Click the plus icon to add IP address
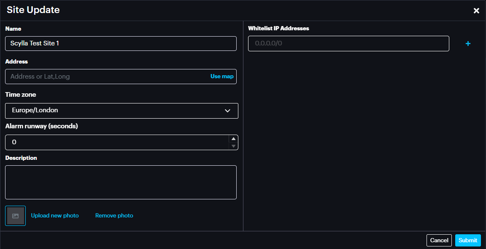 [x=468, y=44]
